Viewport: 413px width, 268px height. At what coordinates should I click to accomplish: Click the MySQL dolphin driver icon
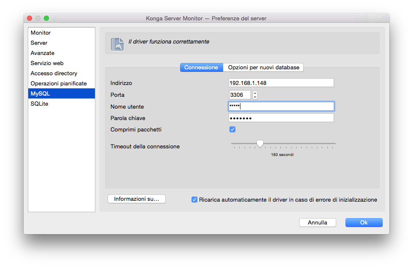(117, 44)
